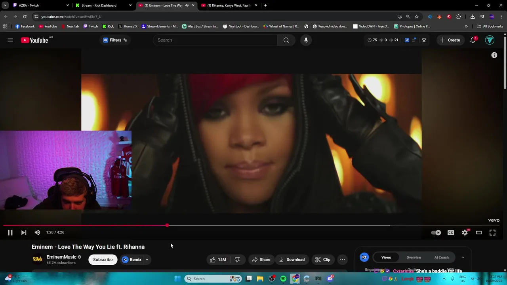
Task: Switch to theater mode
Action: pos(479,233)
